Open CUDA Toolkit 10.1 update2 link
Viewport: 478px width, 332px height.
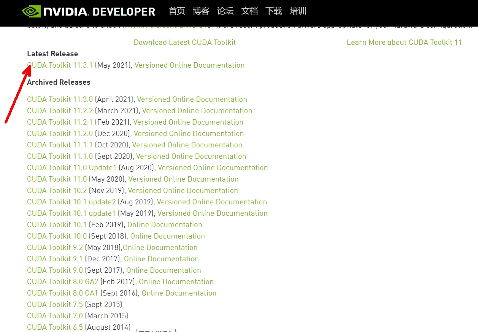(71, 202)
